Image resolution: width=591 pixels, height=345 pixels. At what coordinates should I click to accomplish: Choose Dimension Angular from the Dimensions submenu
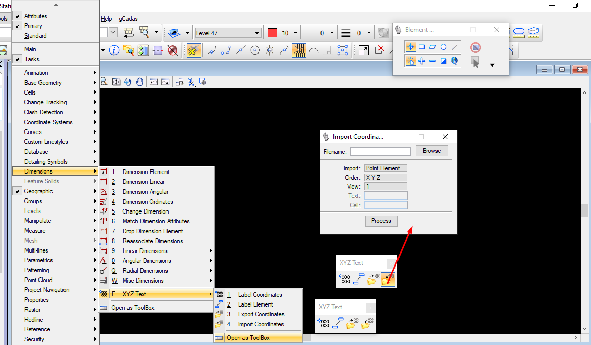[145, 192]
